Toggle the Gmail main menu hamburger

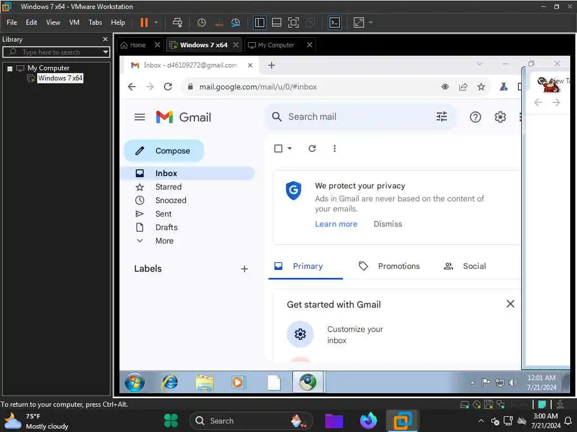pos(140,117)
